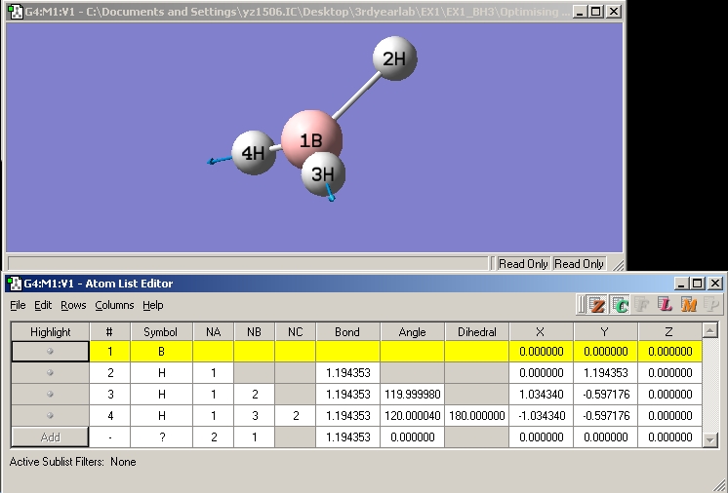Select the symbol cell B in row 1
This screenshot has height=493, width=728.
click(161, 351)
